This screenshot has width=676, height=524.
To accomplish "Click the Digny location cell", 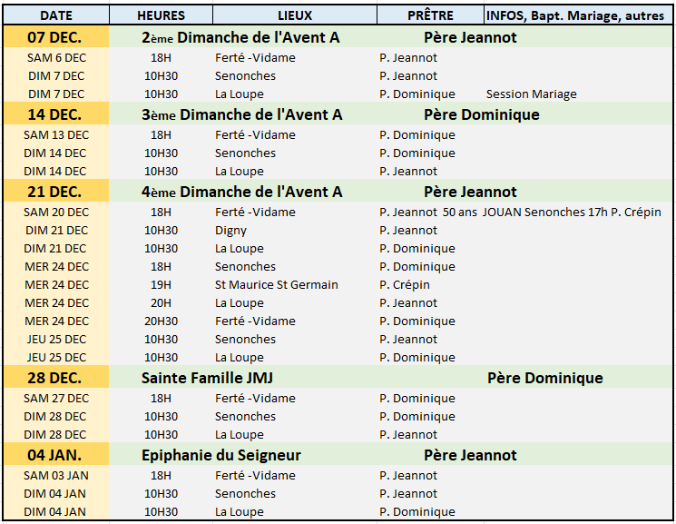I will click(230, 231).
